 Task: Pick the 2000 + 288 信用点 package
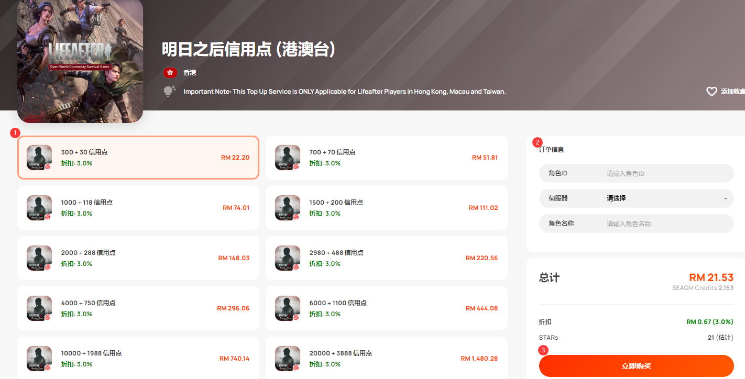tap(138, 258)
